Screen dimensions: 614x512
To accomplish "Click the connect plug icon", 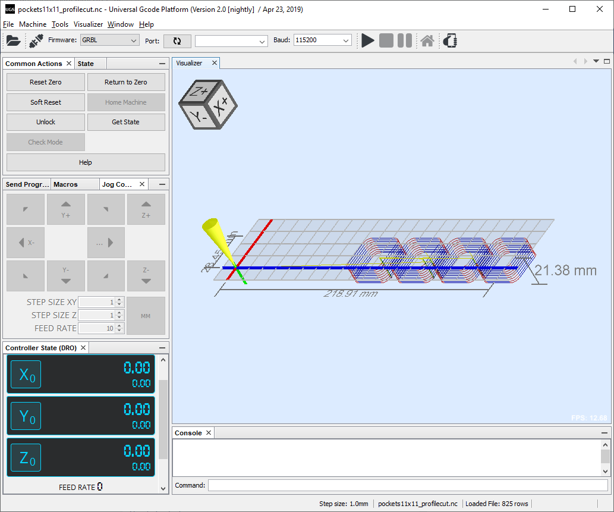I will tap(36, 41).
